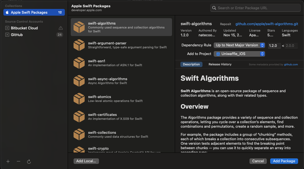The width and height of the screenshot is (304, 169).
Task: Click the swift-certificates package box icon
Action: (x=79, y=116)
